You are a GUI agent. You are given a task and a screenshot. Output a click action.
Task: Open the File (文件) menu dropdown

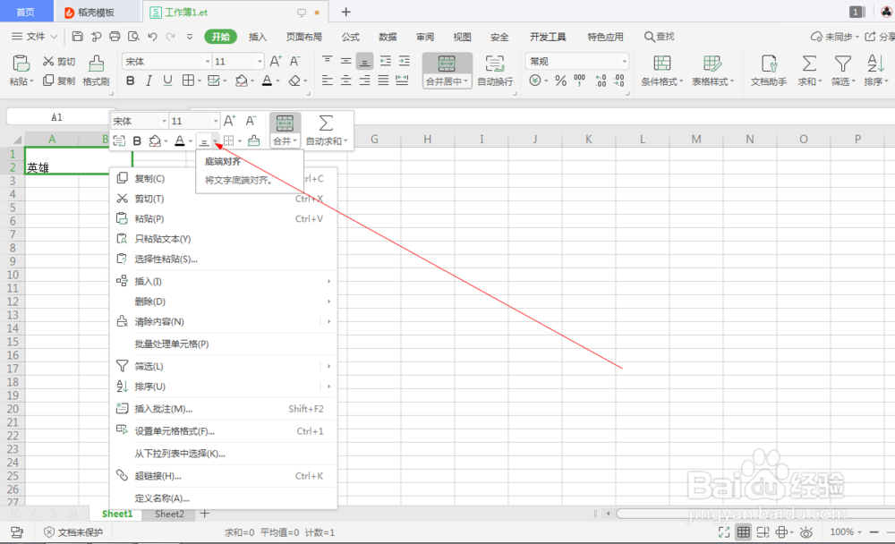[35, 37]
